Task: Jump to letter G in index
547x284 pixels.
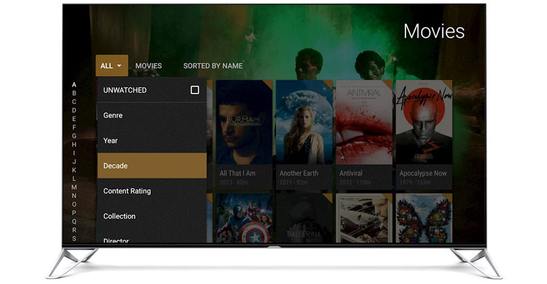Action: pyautogui.click(x=74, y=136)
